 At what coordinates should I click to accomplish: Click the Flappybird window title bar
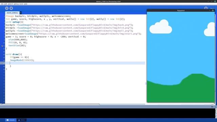coord(181,11)
